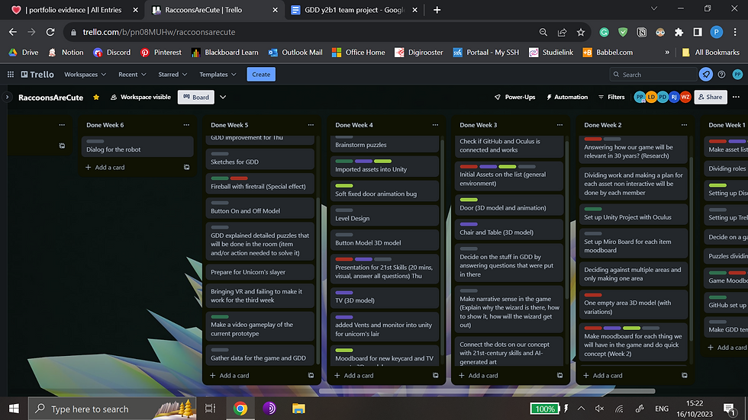Open the Templates dropdown

tap(218, 74)
